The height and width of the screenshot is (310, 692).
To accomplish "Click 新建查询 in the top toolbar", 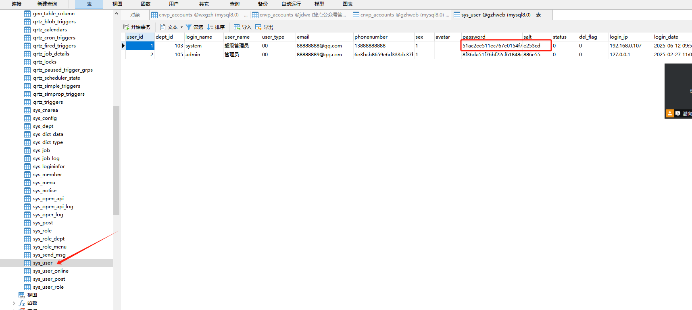I will click(47, 4).
